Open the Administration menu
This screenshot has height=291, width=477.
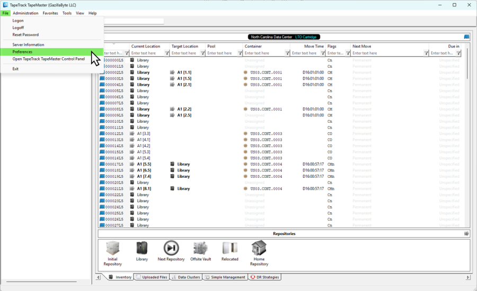click(25, 13)
